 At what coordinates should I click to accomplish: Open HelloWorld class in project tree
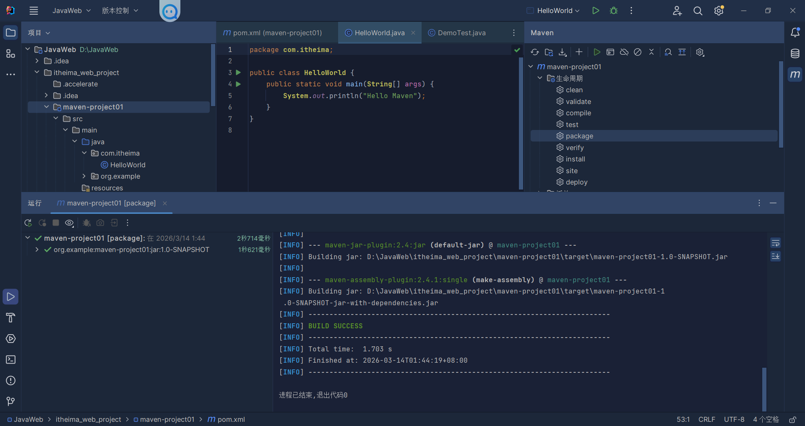click(128, 165)
